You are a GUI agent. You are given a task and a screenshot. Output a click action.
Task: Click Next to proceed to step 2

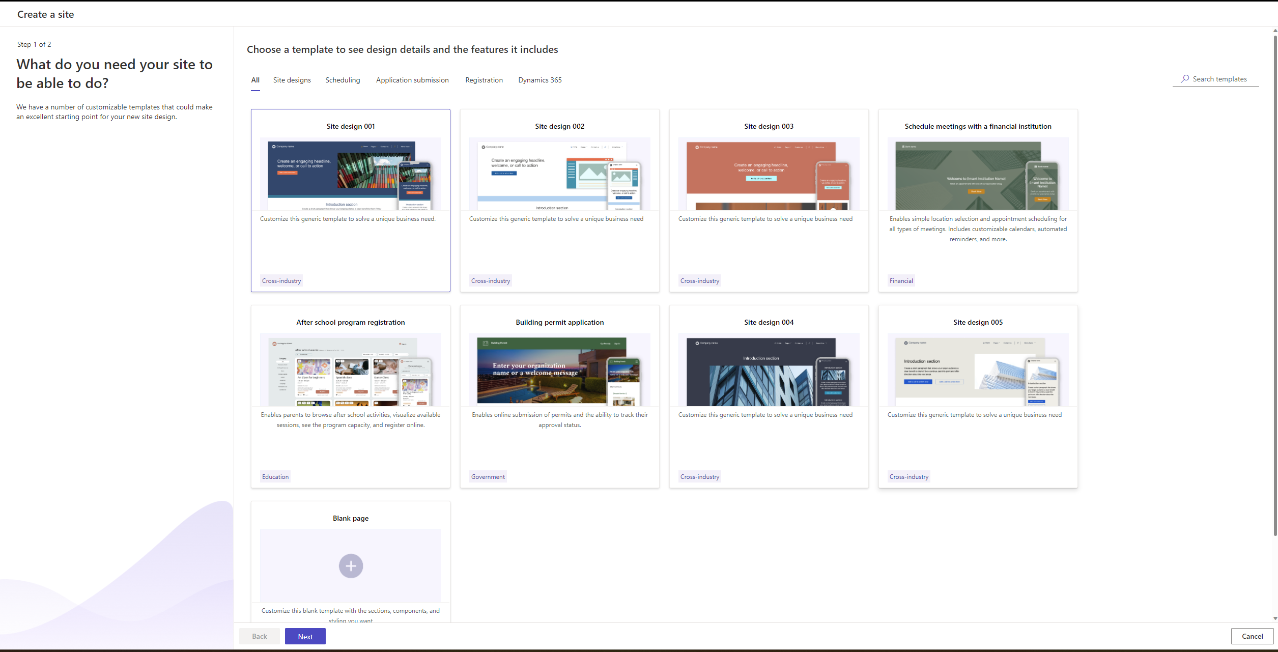click(x=305, y=636)
